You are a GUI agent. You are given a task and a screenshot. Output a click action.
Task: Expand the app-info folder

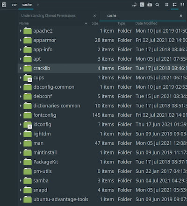(21, 50)
